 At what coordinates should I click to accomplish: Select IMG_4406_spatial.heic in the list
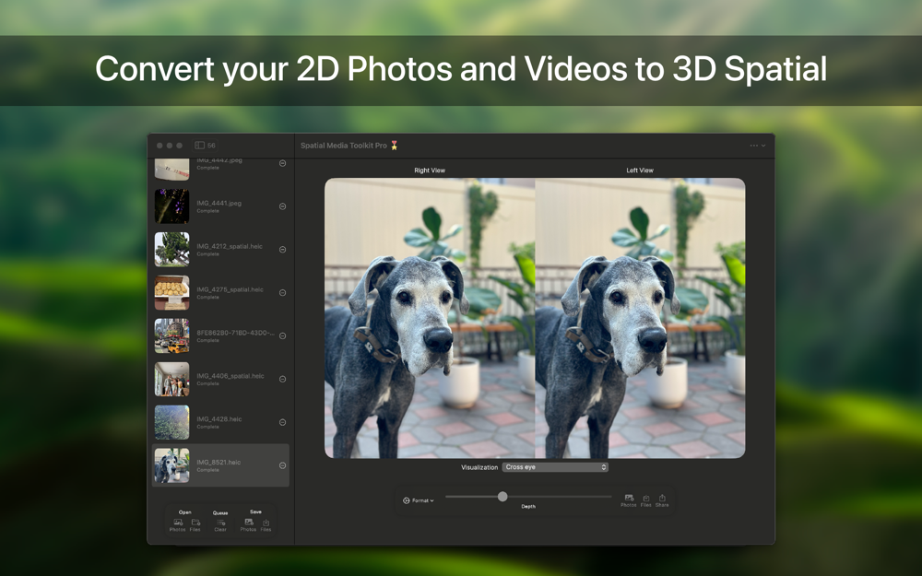pyautogui.click(x=220, y=379)
